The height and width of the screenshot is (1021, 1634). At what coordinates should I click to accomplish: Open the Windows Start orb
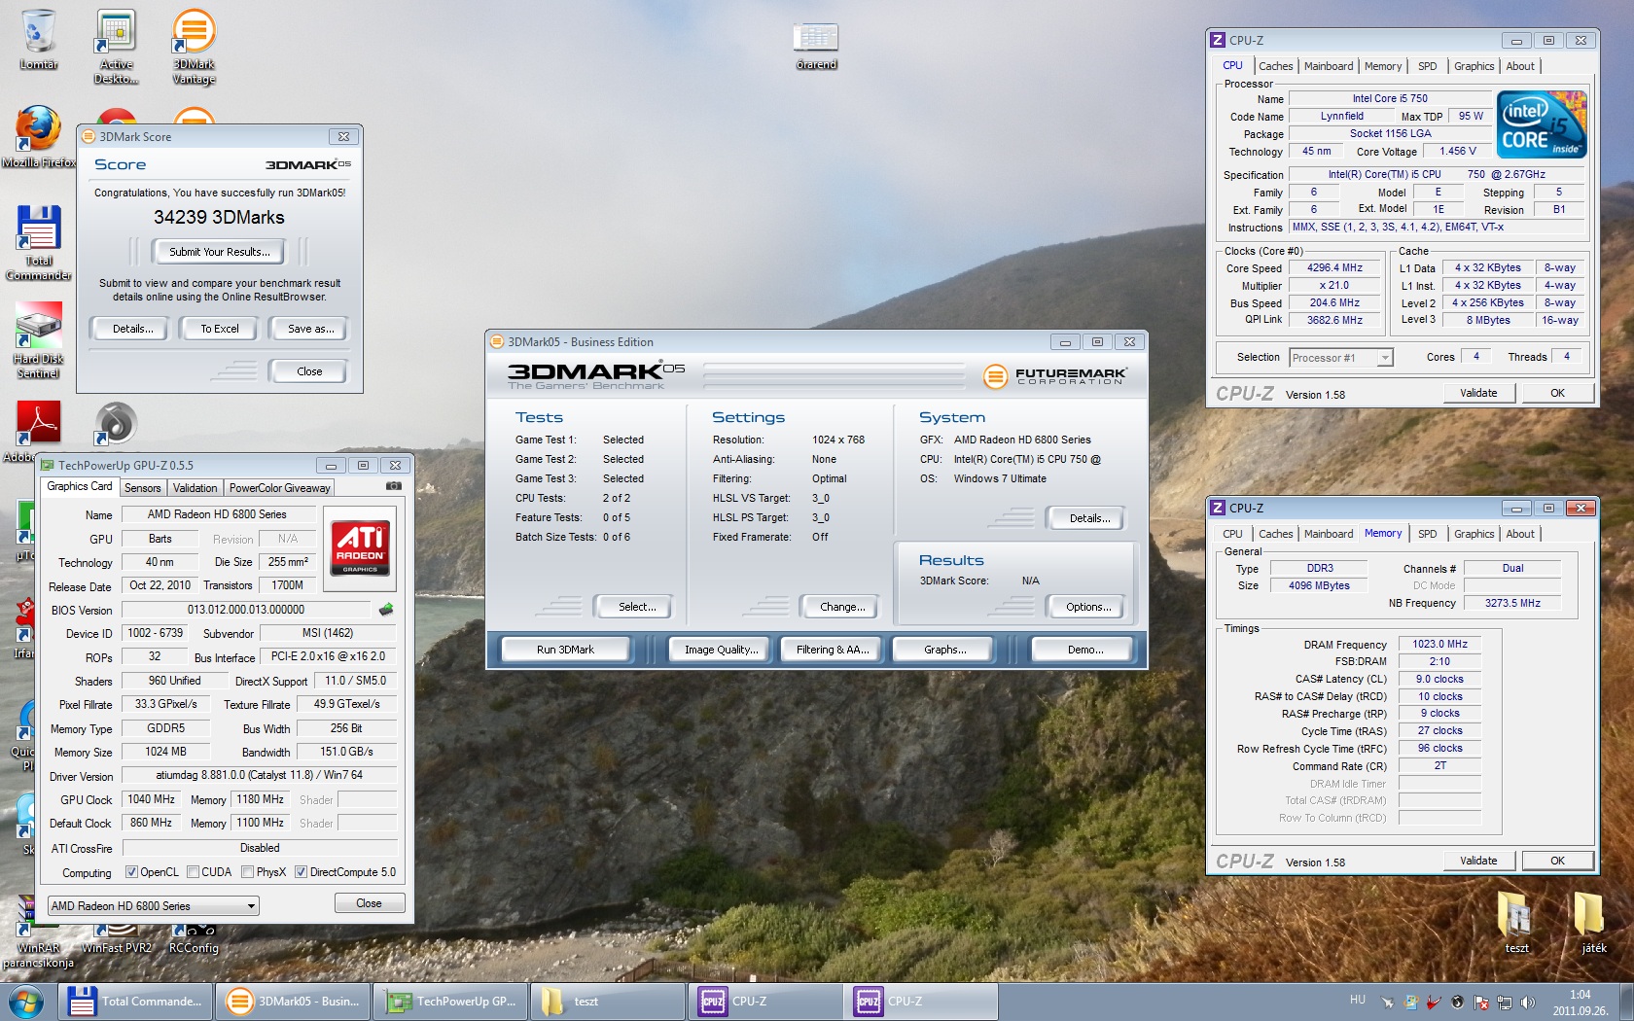tap(26, 1002)
